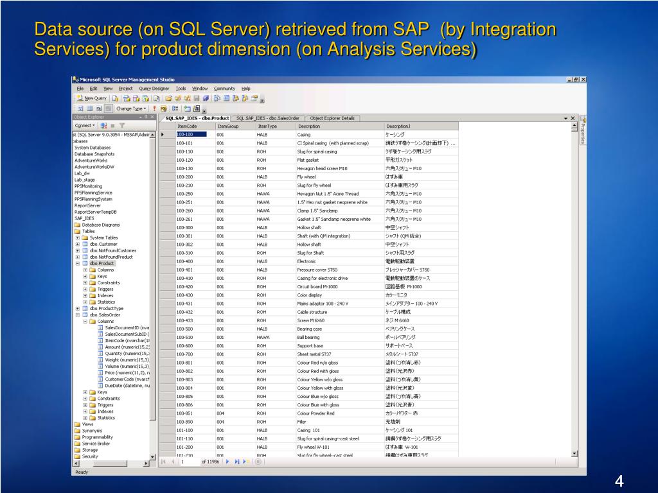The height and width of the screenshot is (493, 658).
Task: Switch to SQL.SAP_IDES - dbo.SalesOrder tab
Action: pyautogui.click(x=268, y=119)
